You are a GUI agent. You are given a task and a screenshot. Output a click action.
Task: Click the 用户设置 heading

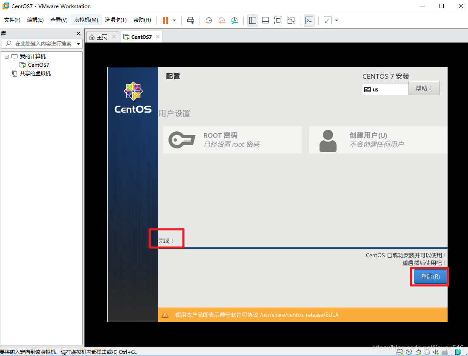coord(174,114)
